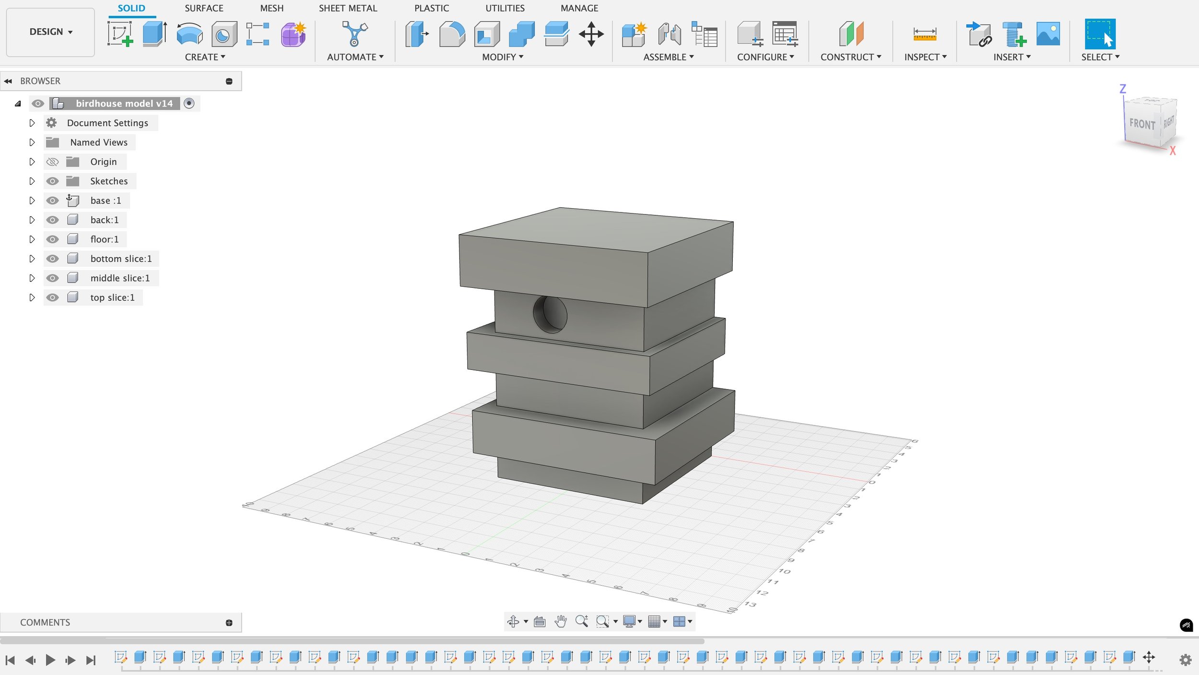Select the Create Form tool
Screen dimensions: 1199x675
tap(293, 34)
